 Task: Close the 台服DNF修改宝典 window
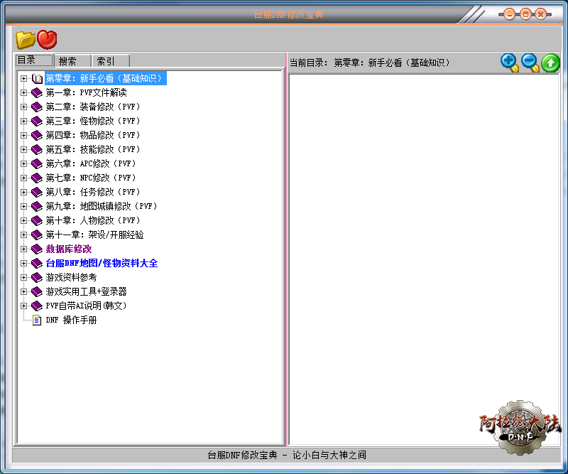[x=541, y=14]
